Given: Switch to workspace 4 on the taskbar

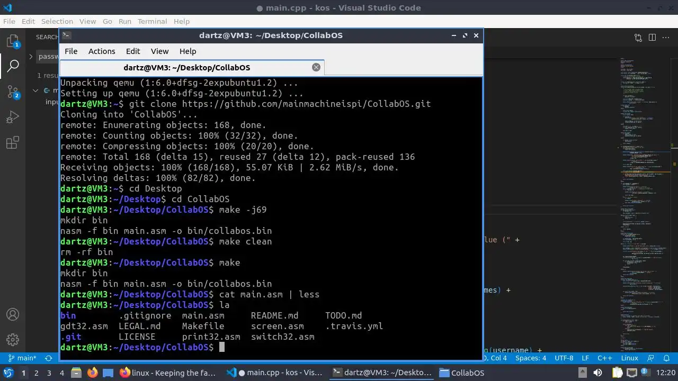Looking at the screenshot, I should [x=62, y=373].
